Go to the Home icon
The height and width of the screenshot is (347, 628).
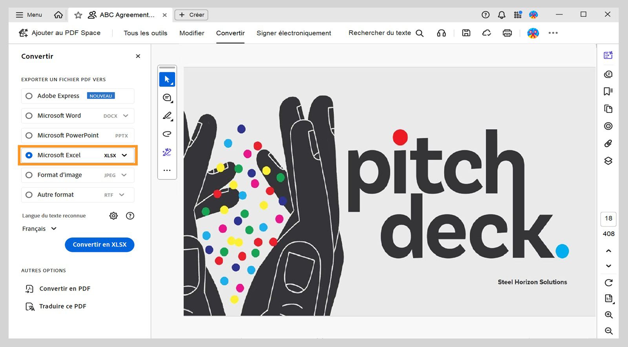tap(58, 15)
